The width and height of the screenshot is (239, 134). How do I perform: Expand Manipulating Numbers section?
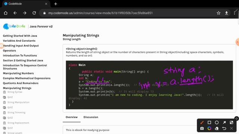point(18,73)
